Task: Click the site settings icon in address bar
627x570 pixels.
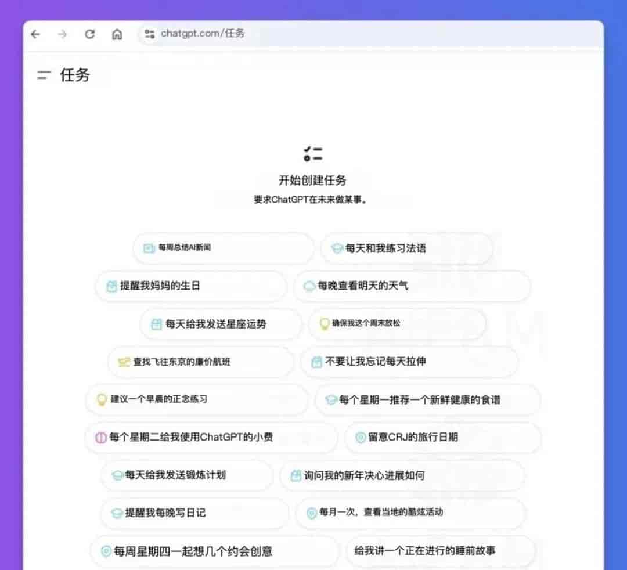Action: tap(150, 34)
